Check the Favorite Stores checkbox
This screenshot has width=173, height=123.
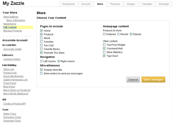coord(41,49)
